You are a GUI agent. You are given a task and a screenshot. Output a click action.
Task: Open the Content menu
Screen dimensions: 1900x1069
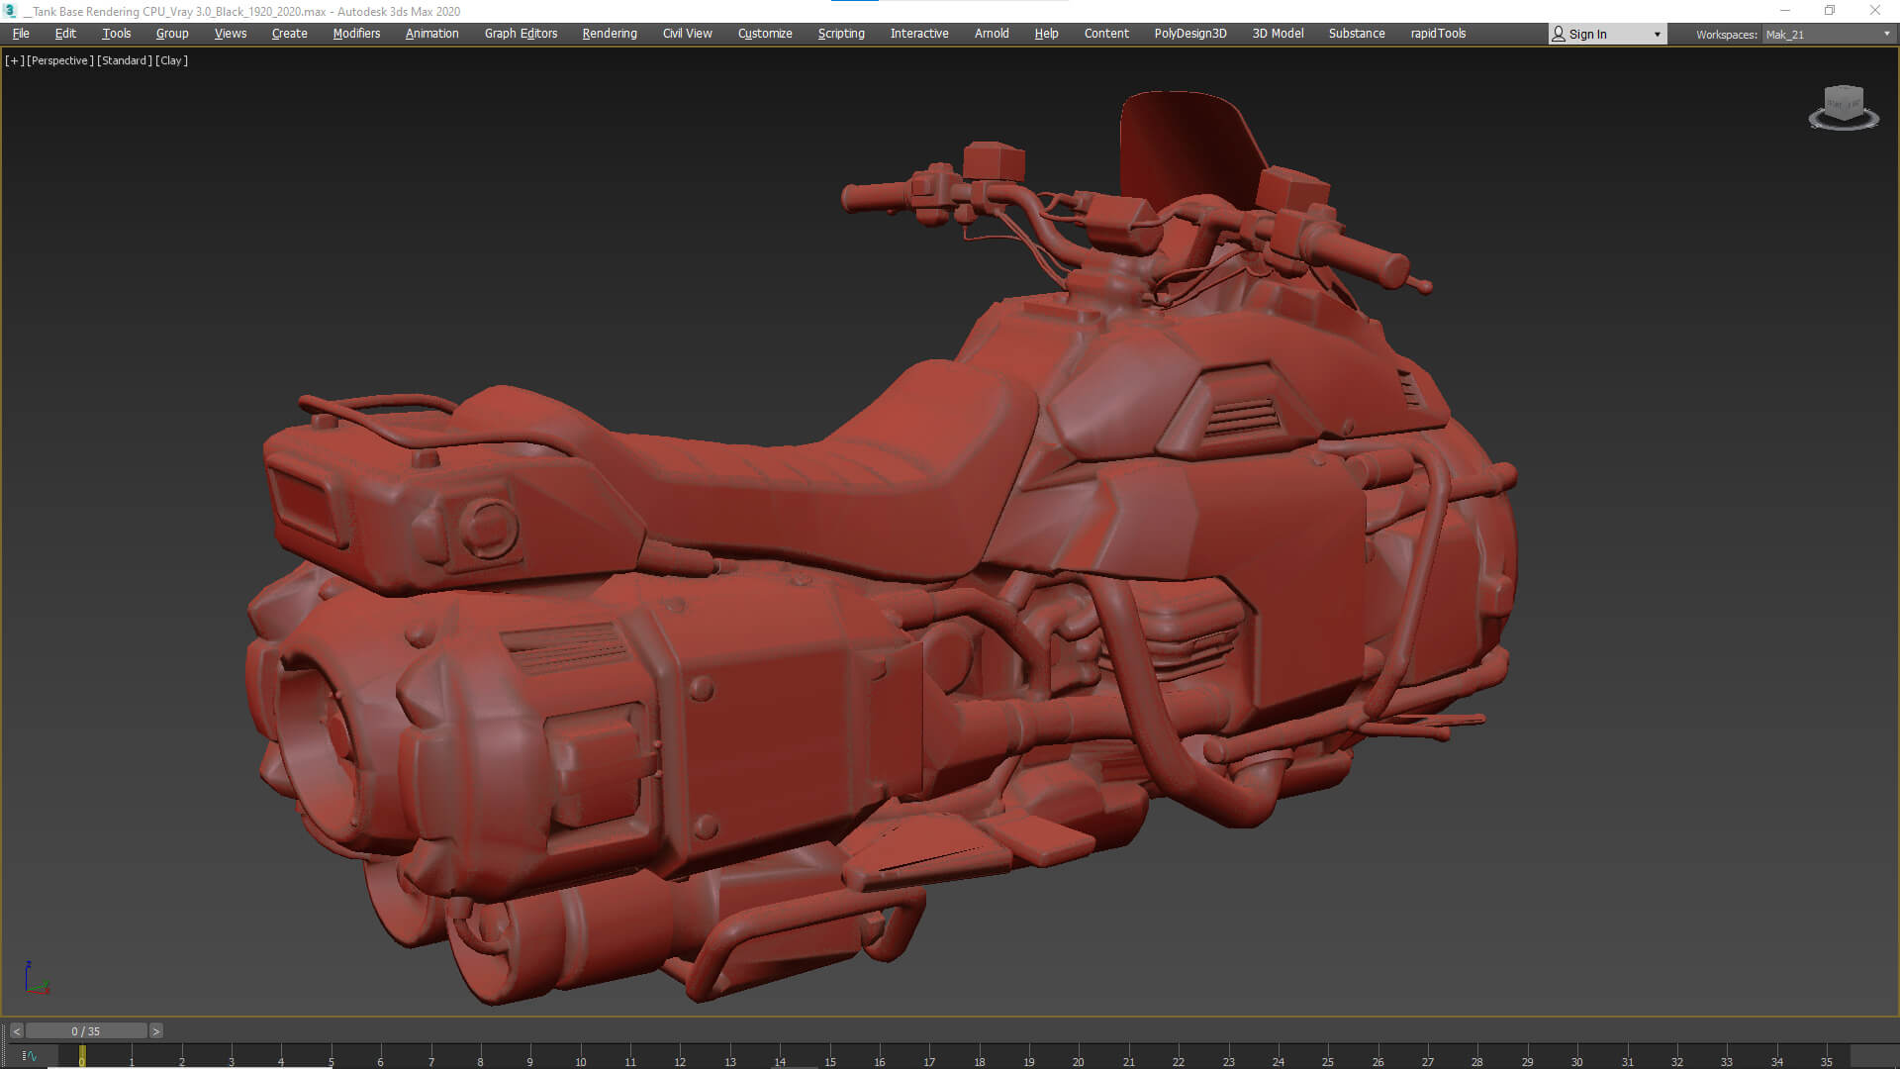[1106, 34]
